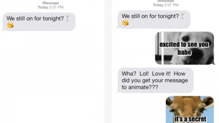Click the kissing face emoji in right chat

tap(125, 23)
